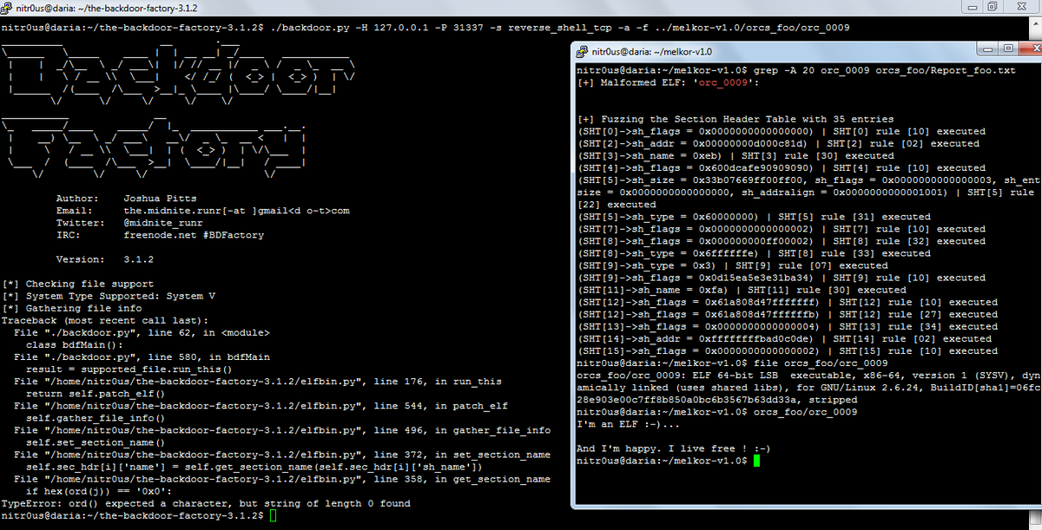The image size is (1042, 530).
Task: Click the bottom prompt of backdoor-factory terminal
Action: coord(139,515)
